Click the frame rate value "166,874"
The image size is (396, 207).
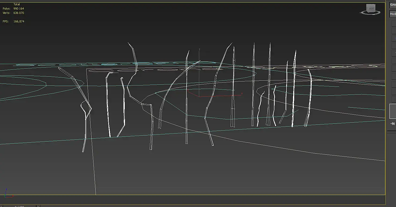[19, 21]
